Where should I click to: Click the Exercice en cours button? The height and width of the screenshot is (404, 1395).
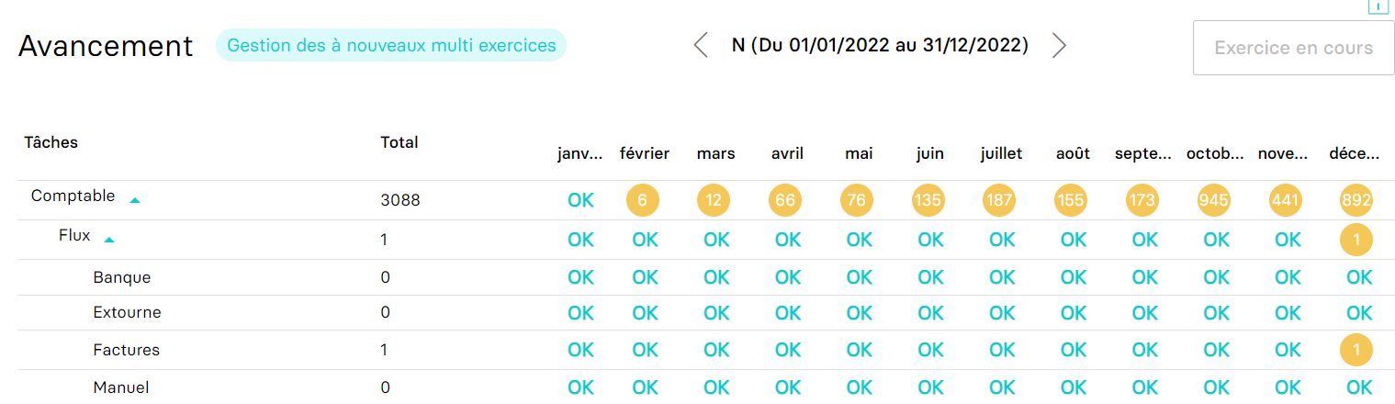[x=1293, y=48]
